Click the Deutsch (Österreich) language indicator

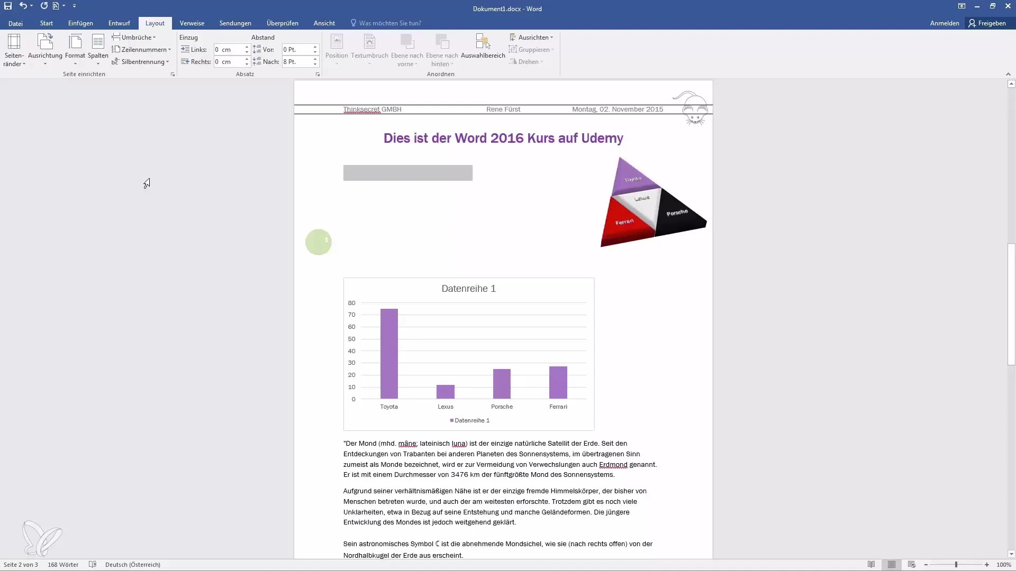tap(133, 565)
